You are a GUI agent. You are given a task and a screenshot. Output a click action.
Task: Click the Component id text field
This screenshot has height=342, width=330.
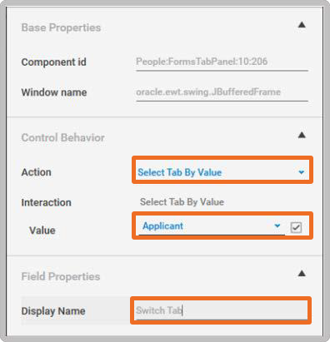(222, 62)
